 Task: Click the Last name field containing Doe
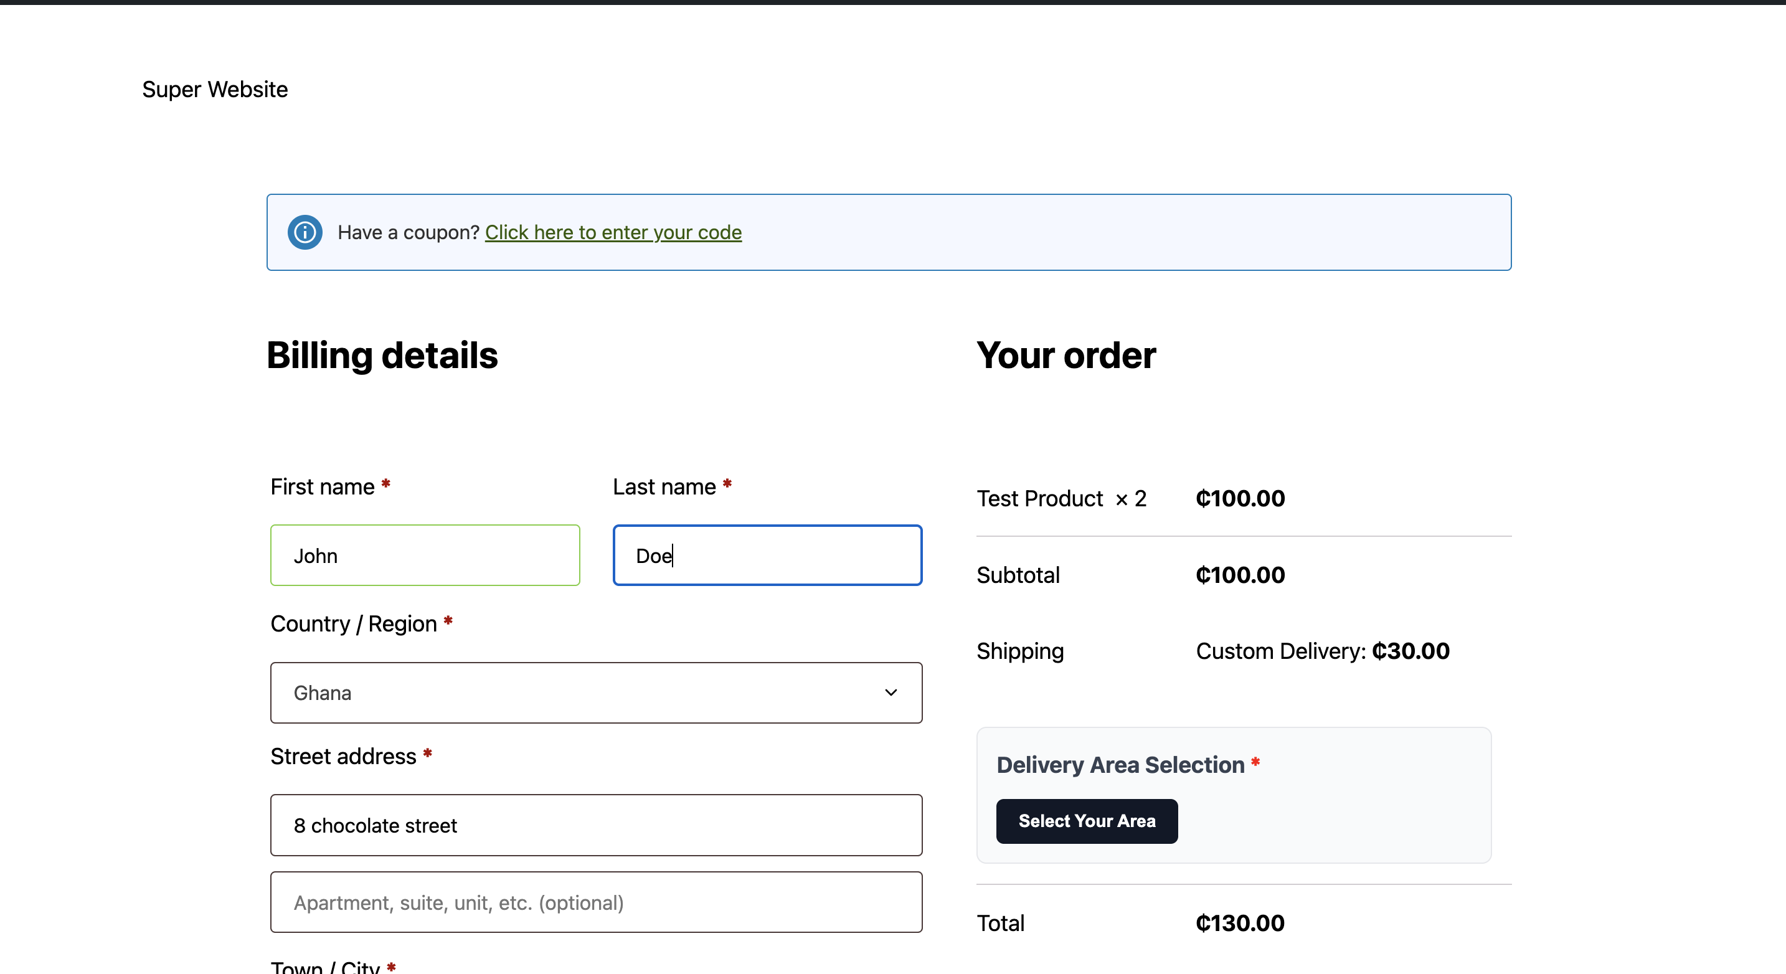coord(767,555)
